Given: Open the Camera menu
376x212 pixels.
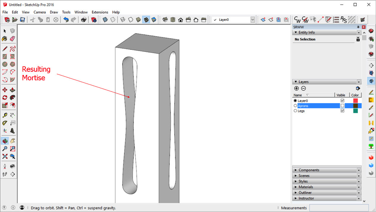Looking at the screenshot, I should [x=39, y=12].
